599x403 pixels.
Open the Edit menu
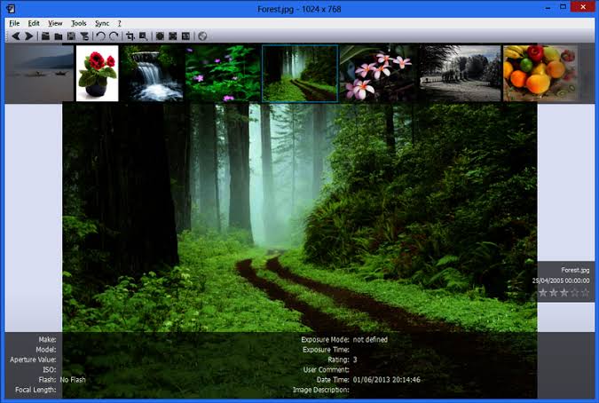click(x=34, y=22)
